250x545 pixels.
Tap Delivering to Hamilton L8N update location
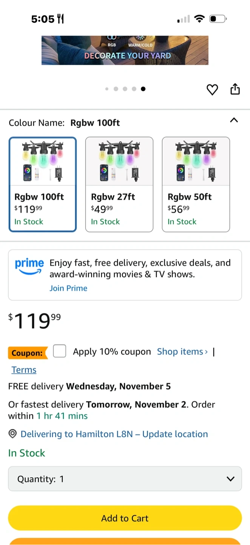pyautogui.click(x=114, y=434)
